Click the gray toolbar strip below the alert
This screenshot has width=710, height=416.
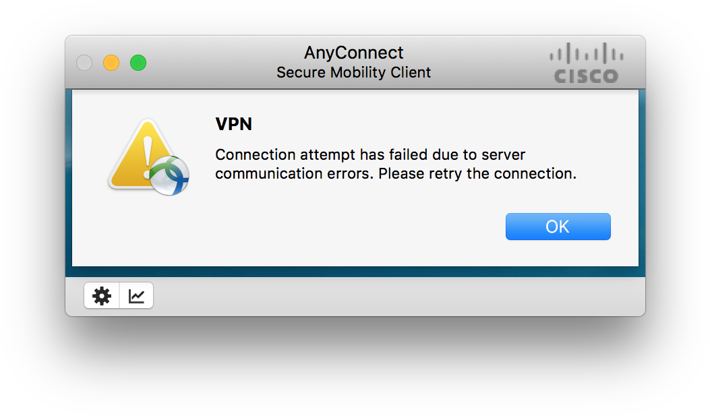405,295
